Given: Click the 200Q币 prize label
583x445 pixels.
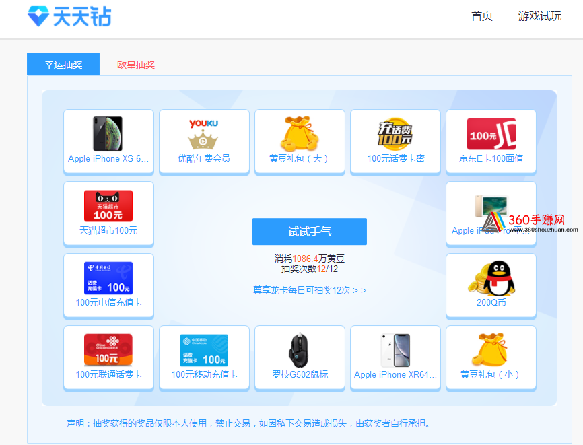Looking at the screenshot, I should (491, 302).
